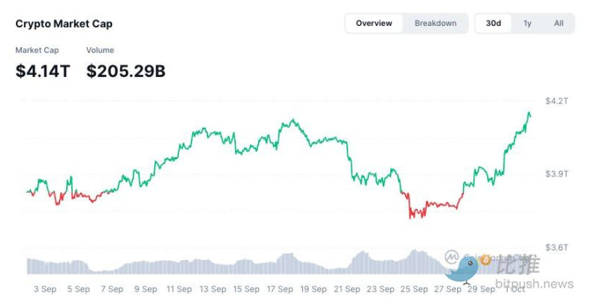
Task: Click the $4.2T axis label
Action: (x=557, y=101)
